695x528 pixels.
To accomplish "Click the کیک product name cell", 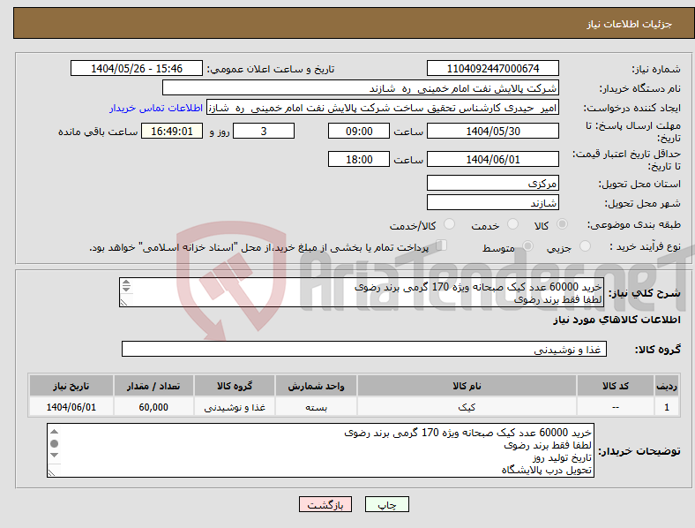I will pos(467,407).
